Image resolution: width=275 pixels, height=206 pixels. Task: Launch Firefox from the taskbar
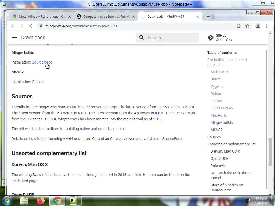click(x=41, y=201)
